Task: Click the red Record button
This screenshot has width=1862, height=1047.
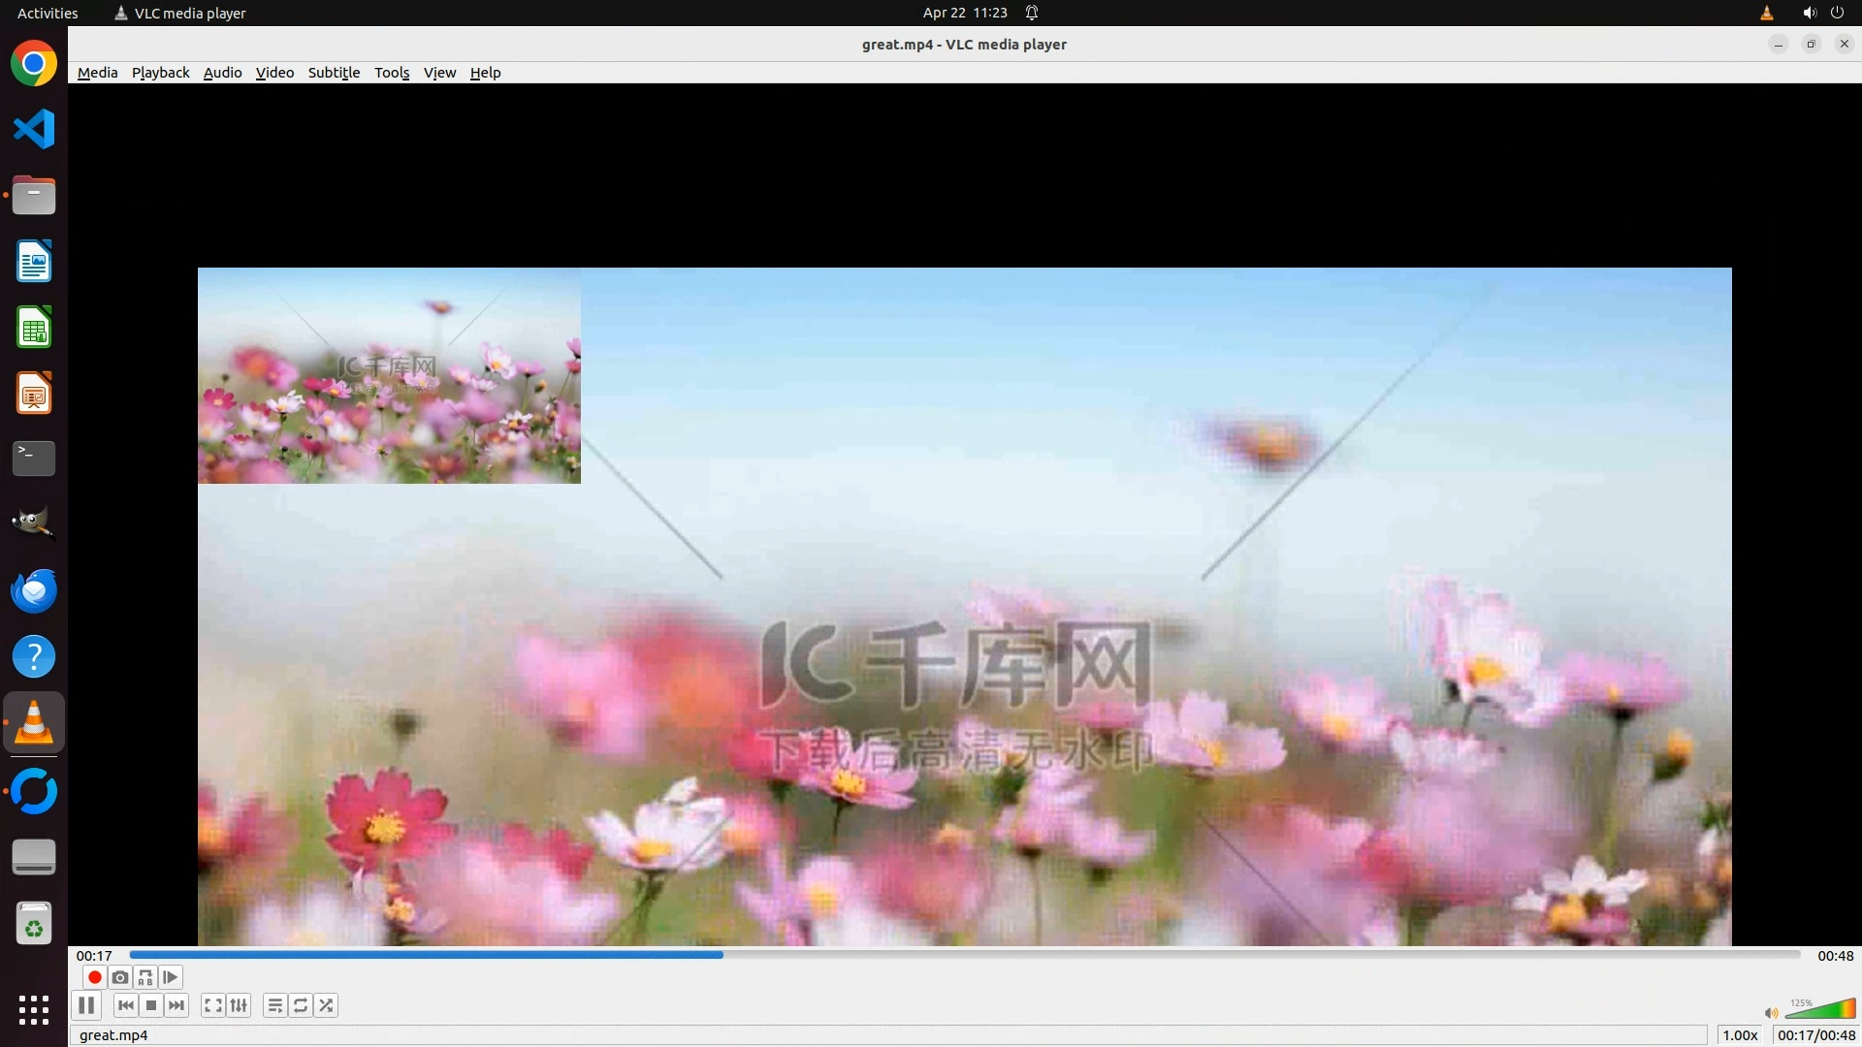Action: [x=94, y=977]
